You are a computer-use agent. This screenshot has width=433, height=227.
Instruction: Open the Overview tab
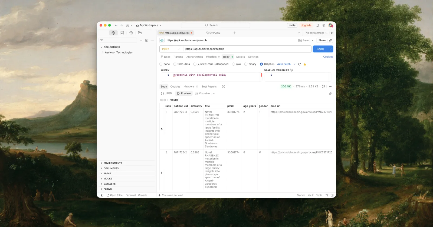[x=213, y=33]
